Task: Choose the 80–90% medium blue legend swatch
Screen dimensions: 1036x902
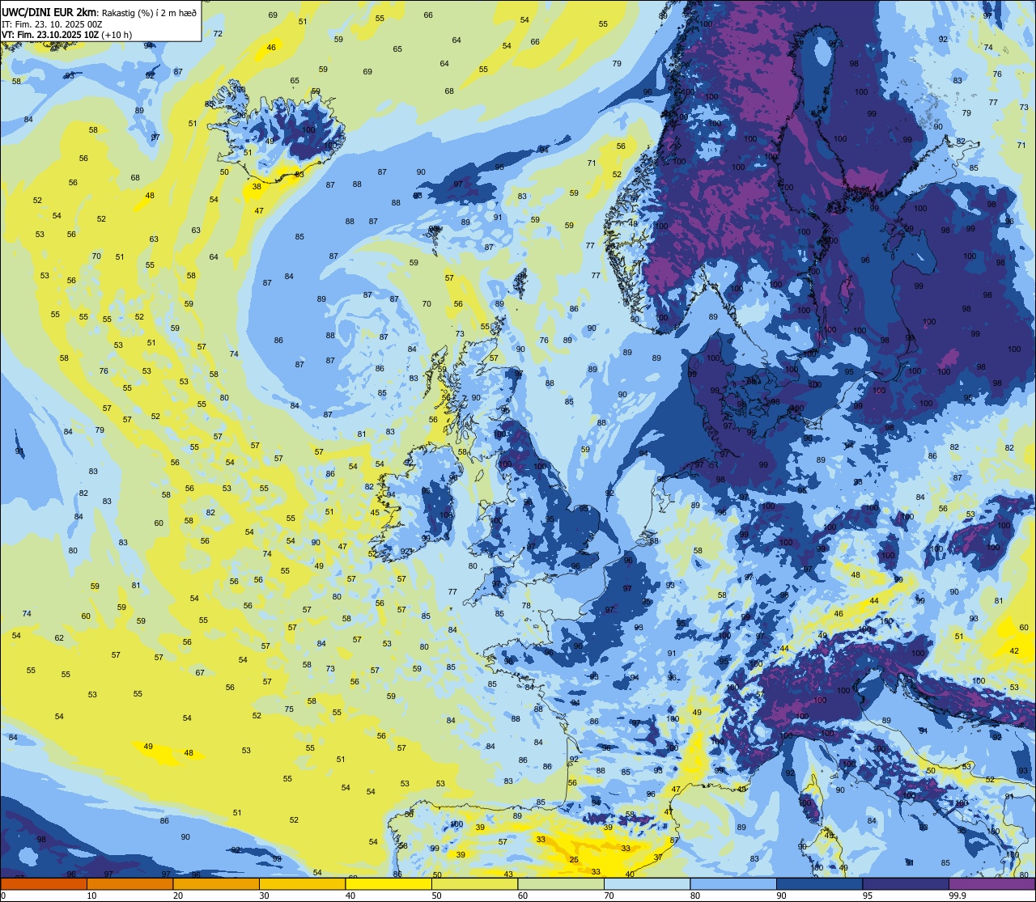Action: [733, 884]
